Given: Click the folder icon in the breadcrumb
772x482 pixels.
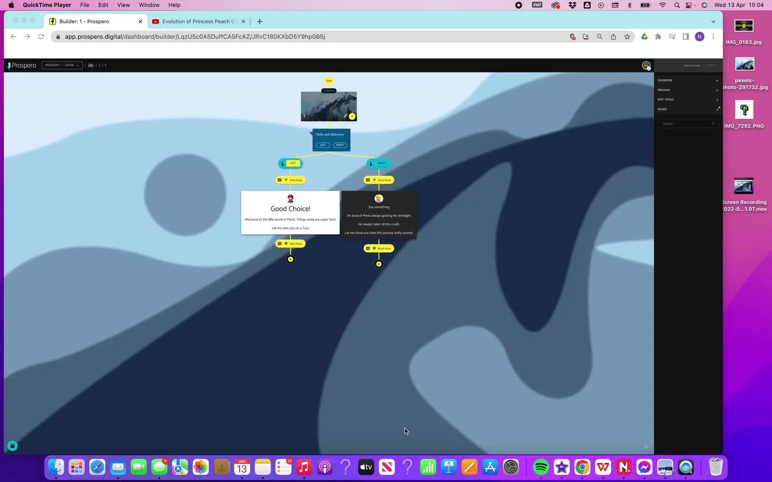Looking at the screenshot, I should [91, 65].
